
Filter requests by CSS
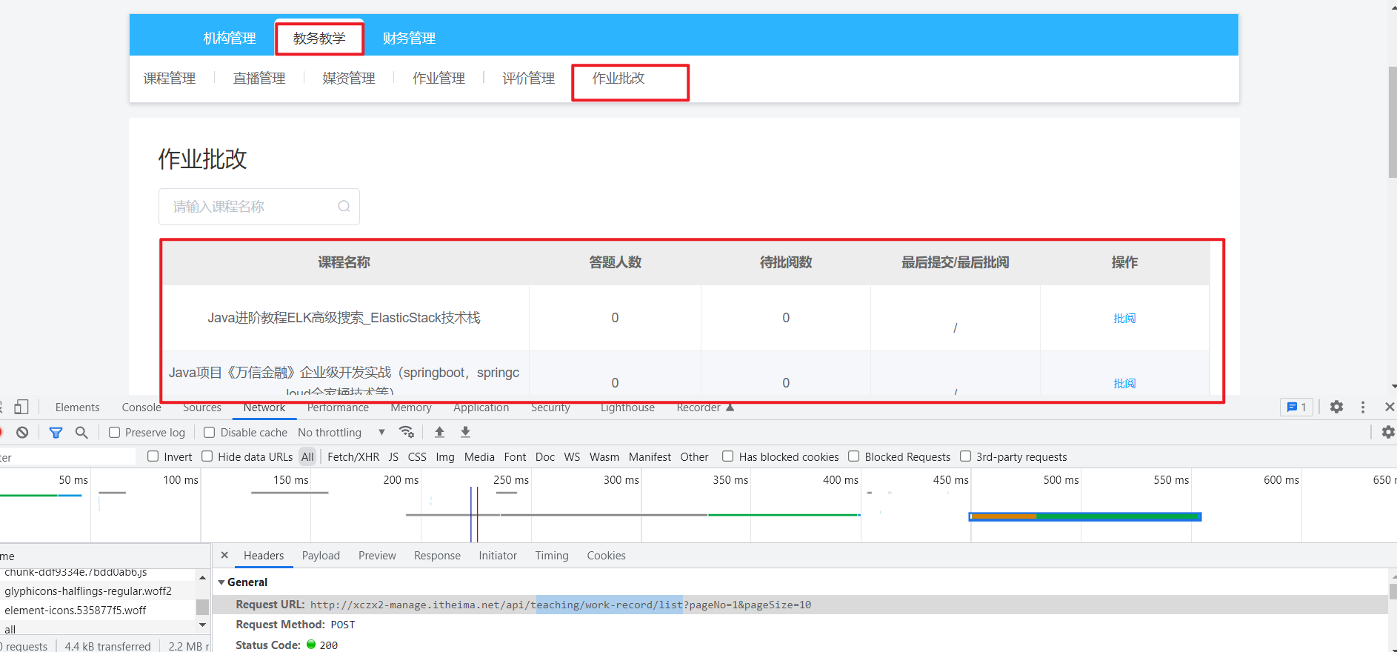[417, 457]
